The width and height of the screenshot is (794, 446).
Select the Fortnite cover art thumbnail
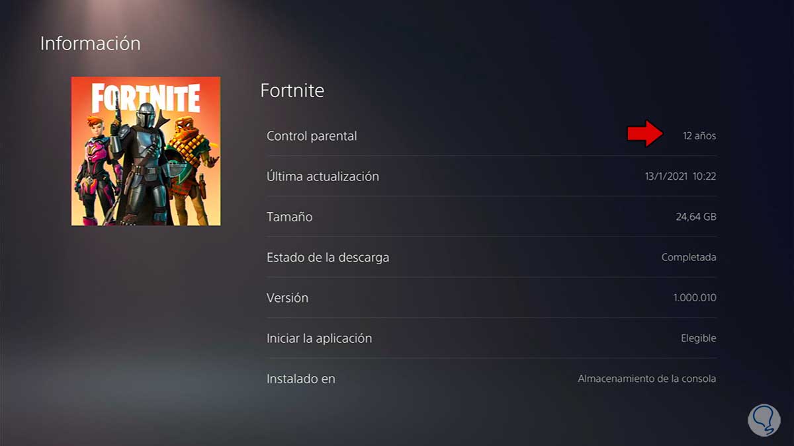[146, 151]
